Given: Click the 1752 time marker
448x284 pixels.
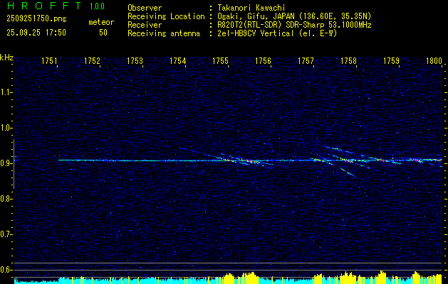Looking at the screenshot, I should (92, 60).
